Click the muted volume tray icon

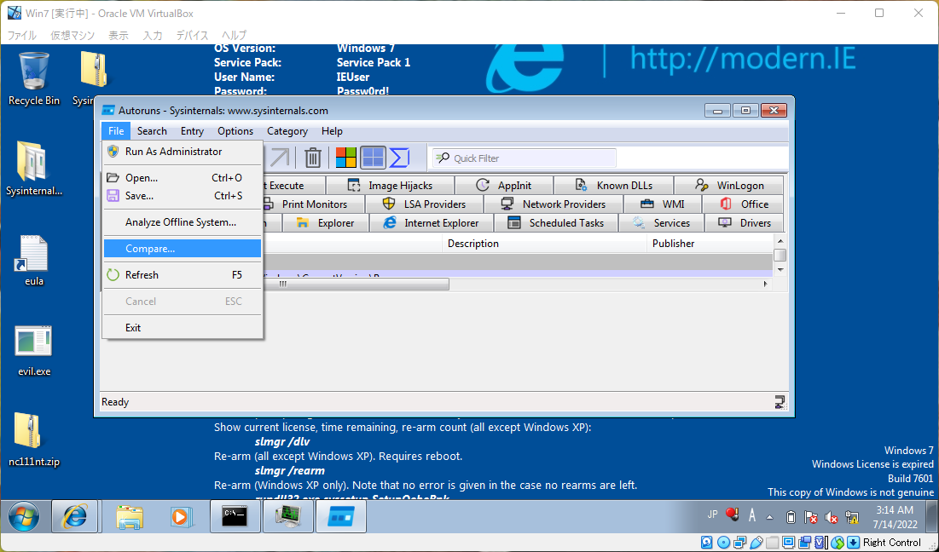click(831, 517)
